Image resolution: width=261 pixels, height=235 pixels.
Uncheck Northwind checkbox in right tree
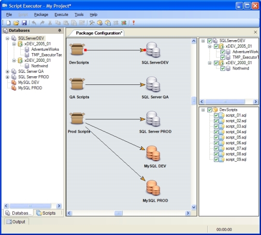click(x=223, y=69)
